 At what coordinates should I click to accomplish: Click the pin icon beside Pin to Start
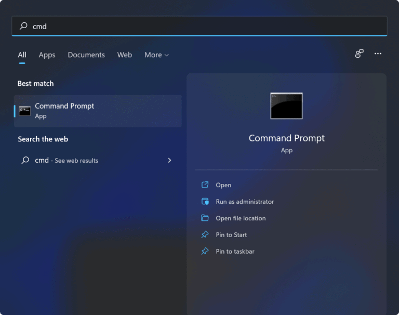click(x=205, y=235)
